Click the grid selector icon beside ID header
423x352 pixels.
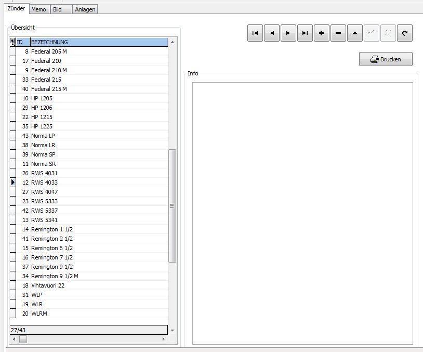[x=12, y=42]
